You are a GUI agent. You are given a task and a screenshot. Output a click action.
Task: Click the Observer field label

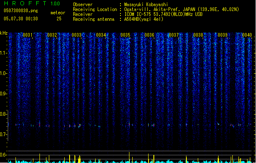coord(83,4)
